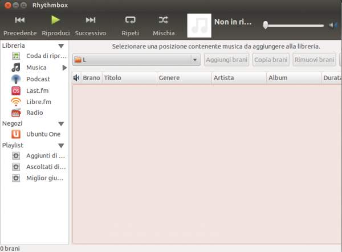Open the Ascoltati di recente playlist icon

point(16,167)
